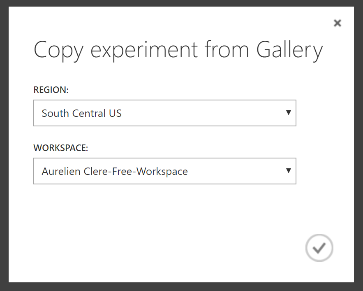
Task: Click the Copy experiment from Gallery title
Action: click(178, 51)
